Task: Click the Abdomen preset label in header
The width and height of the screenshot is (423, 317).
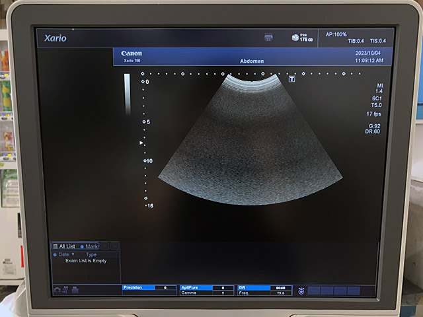Action: point(252,60)
